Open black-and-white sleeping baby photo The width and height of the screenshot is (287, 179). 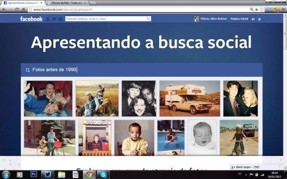point(202,138)
